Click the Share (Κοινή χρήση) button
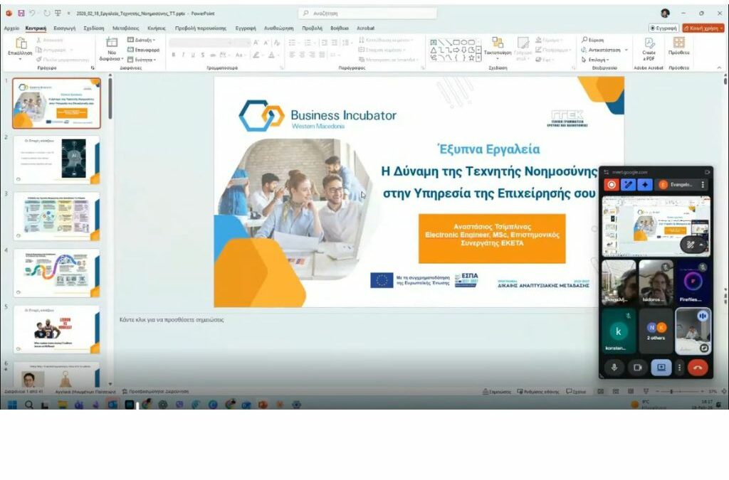Screen dimensions: 729x480 pyautogui.click(x=703, y=28)
